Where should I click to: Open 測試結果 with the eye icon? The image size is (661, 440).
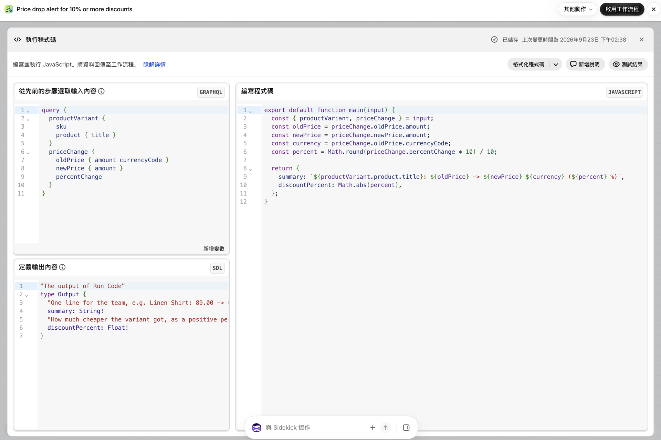pos(628,64)
